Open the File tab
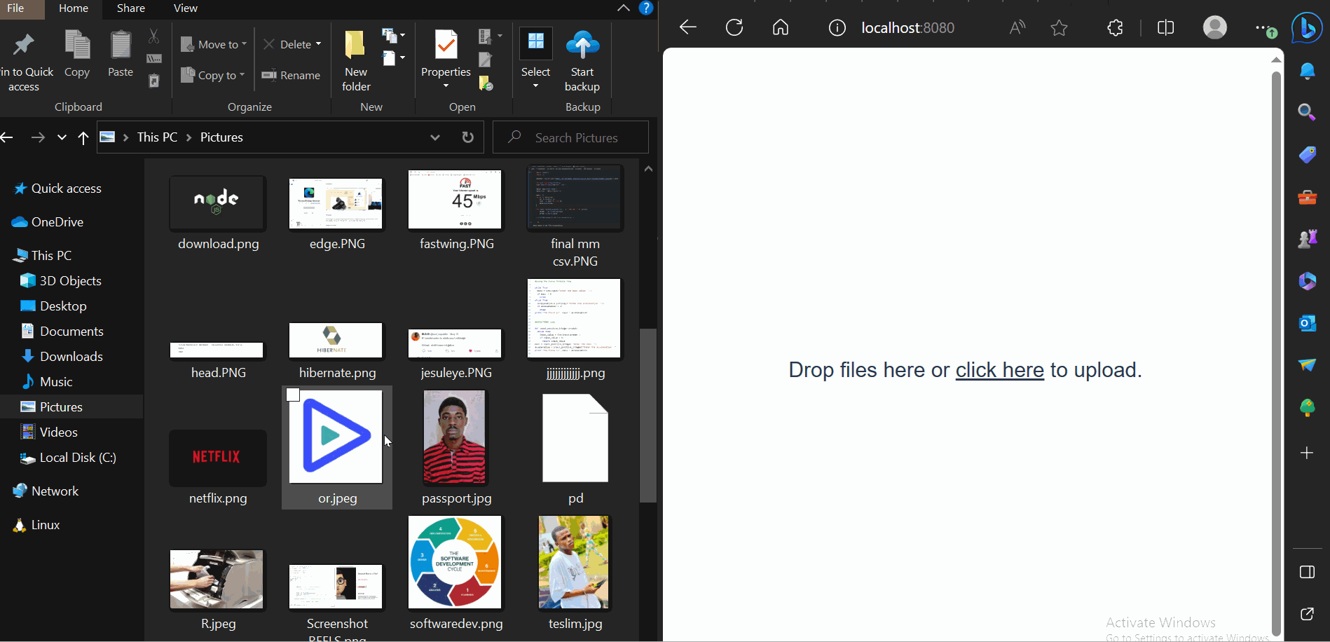Screen dimensions: 1330x642 (15, 8)
